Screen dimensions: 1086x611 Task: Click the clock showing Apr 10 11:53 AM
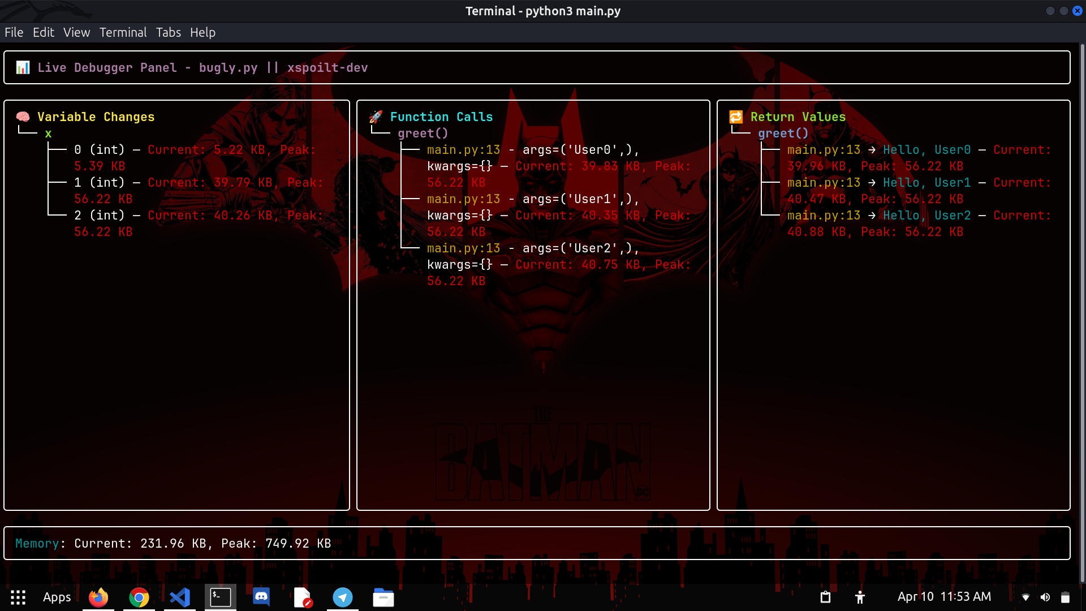tap(944, 597)
